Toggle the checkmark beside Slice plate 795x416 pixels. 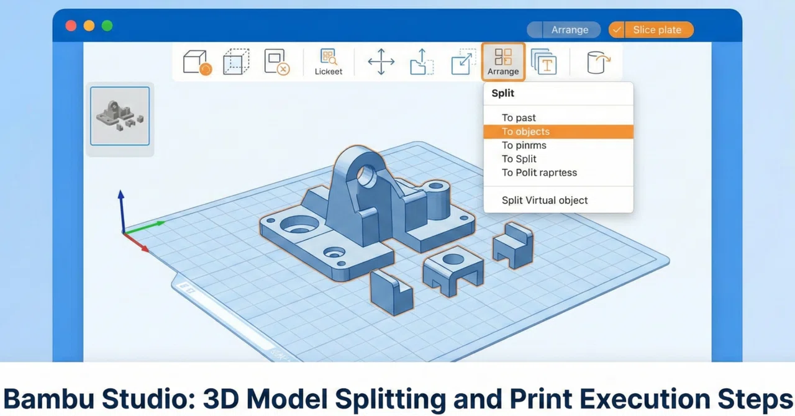tap(617, 30)
